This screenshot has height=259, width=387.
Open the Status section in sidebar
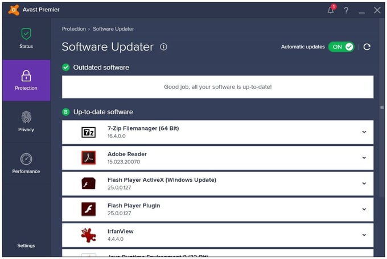click(26, 38)
